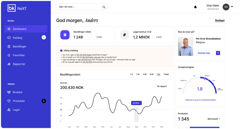This screenshot has width=240, height=129.
Task: Open the 'SKI VM 2025 Rollup' link
Action: coord(84,55)
